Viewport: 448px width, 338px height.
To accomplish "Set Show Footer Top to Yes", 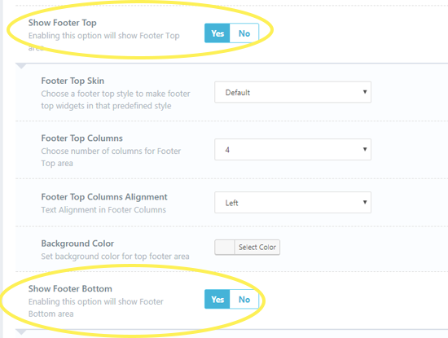I will 217,33.
